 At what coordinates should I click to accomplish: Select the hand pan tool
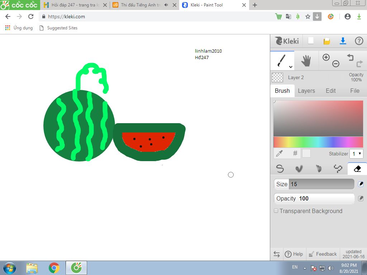click(306, 61)
